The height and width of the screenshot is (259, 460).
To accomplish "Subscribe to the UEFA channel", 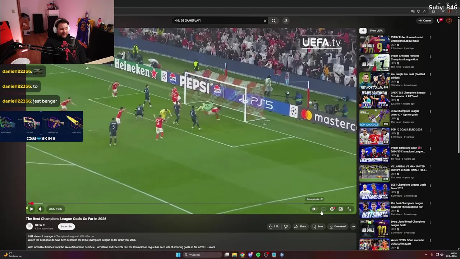I will (x=66, y=227).
